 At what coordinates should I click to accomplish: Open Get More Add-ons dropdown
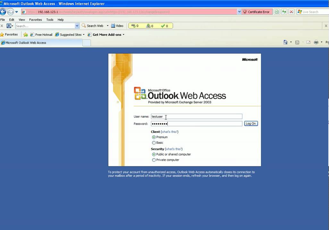[x=106, y=34]
